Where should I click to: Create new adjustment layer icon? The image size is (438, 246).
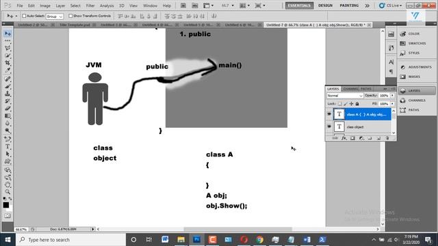coord(361,138)
